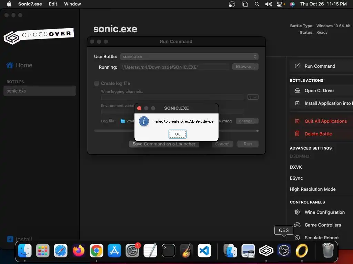Screen dimensions: 353x264
Task: Open GarageBand from the Dock
Action: [186, 251]
